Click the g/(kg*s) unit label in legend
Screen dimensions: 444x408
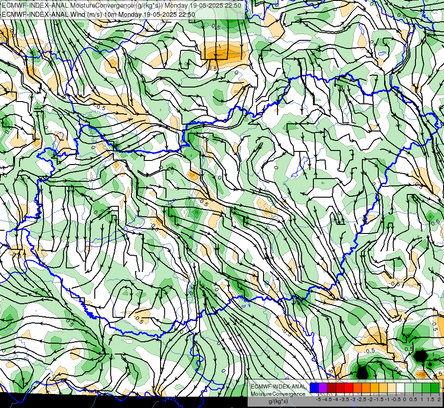click(x=278, y=402)
